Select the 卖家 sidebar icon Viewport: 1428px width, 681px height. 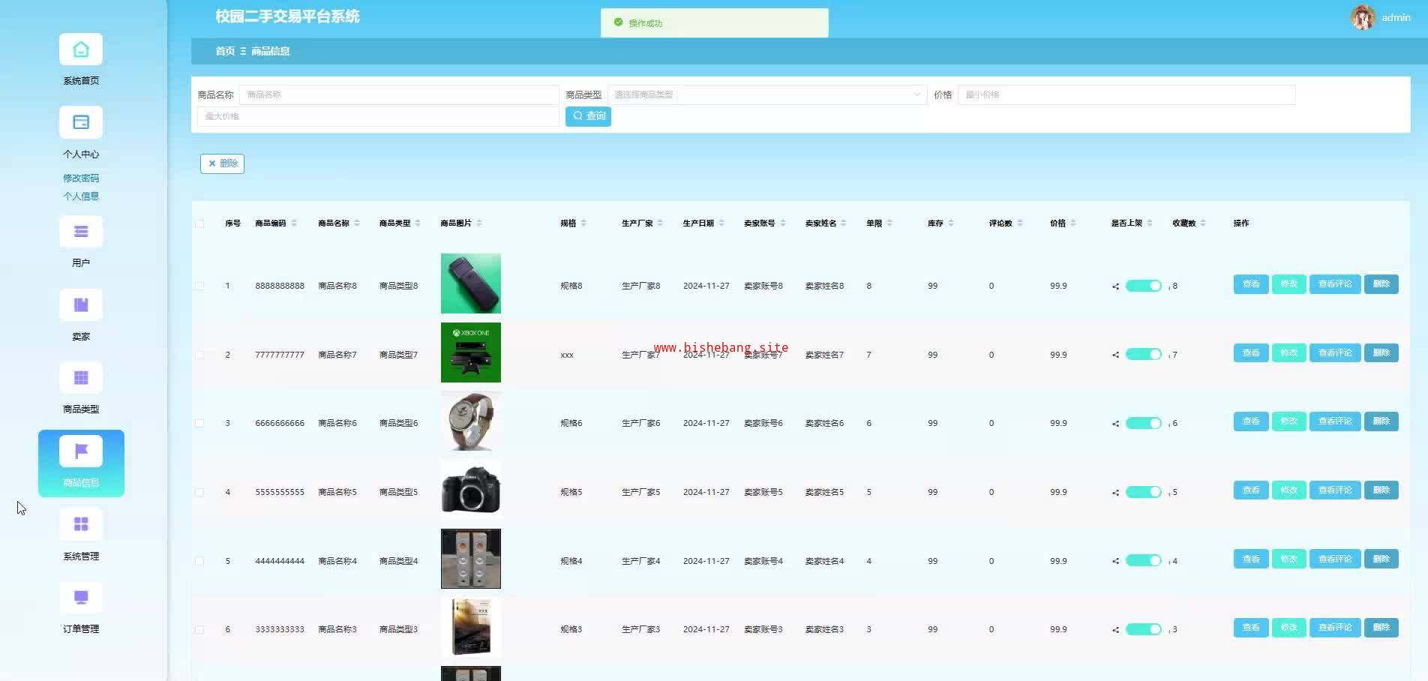pyautogui.click(x=81, y=305)
